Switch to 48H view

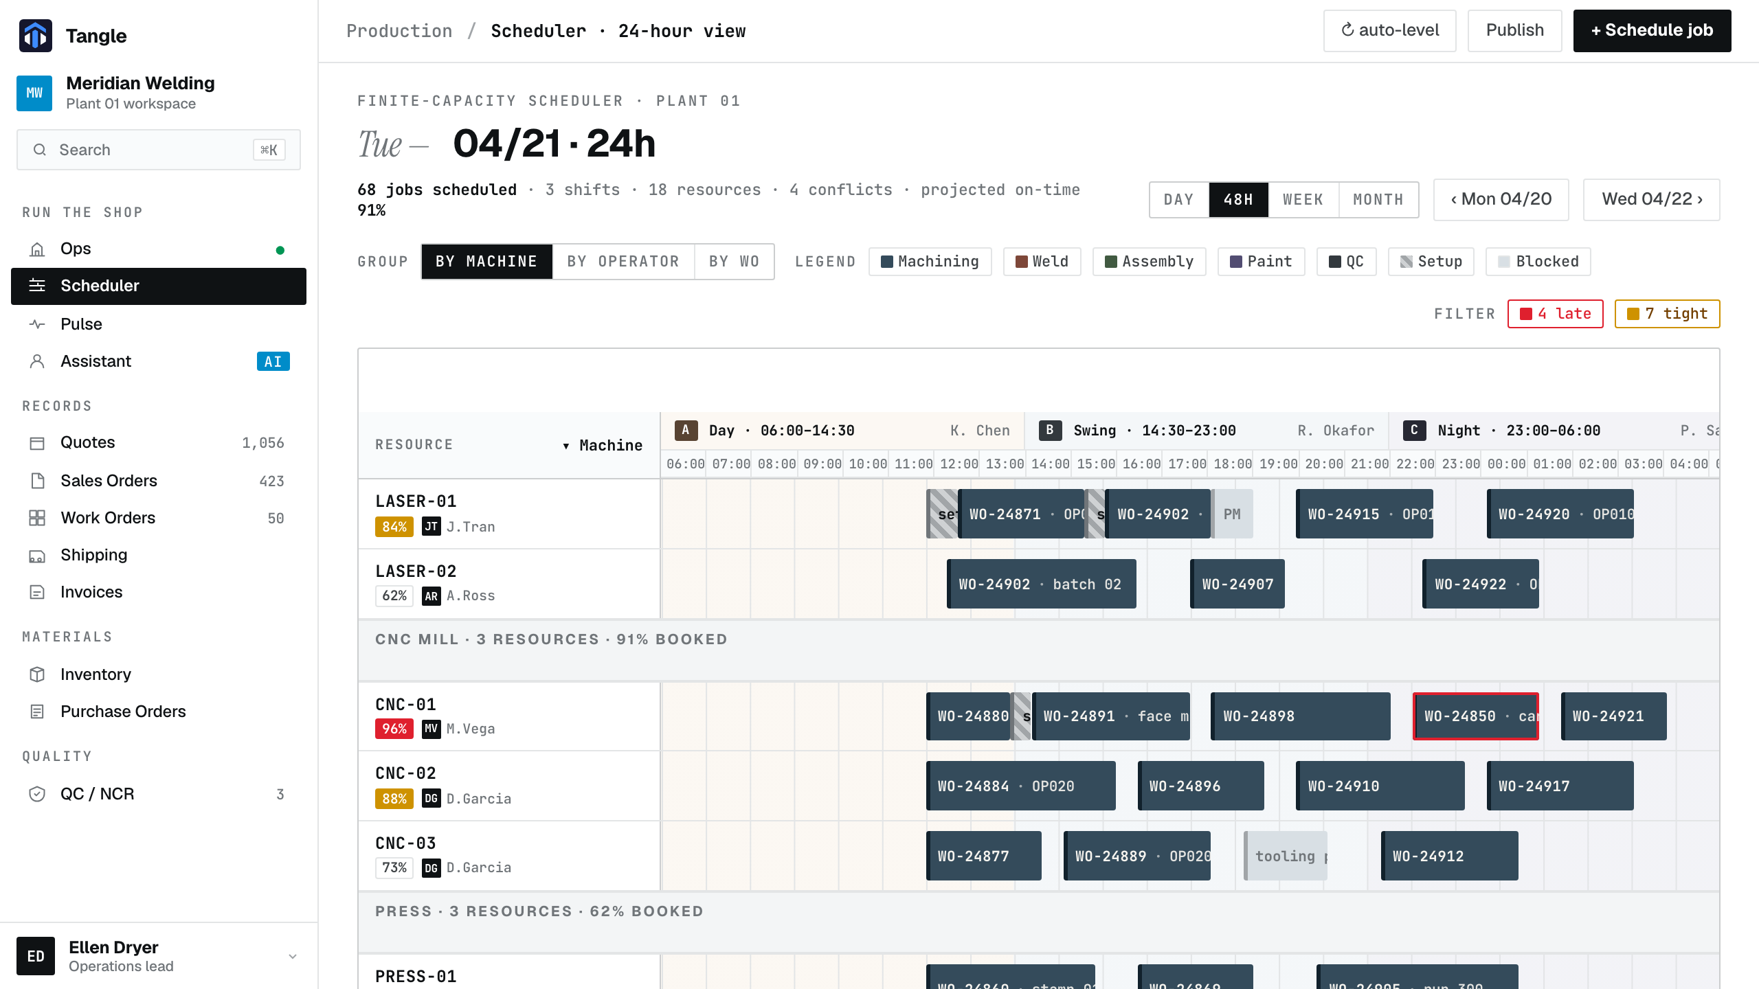click(1238, 200)
